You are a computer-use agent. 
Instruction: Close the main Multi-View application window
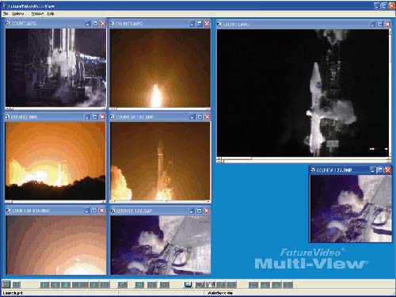(392, 6)
